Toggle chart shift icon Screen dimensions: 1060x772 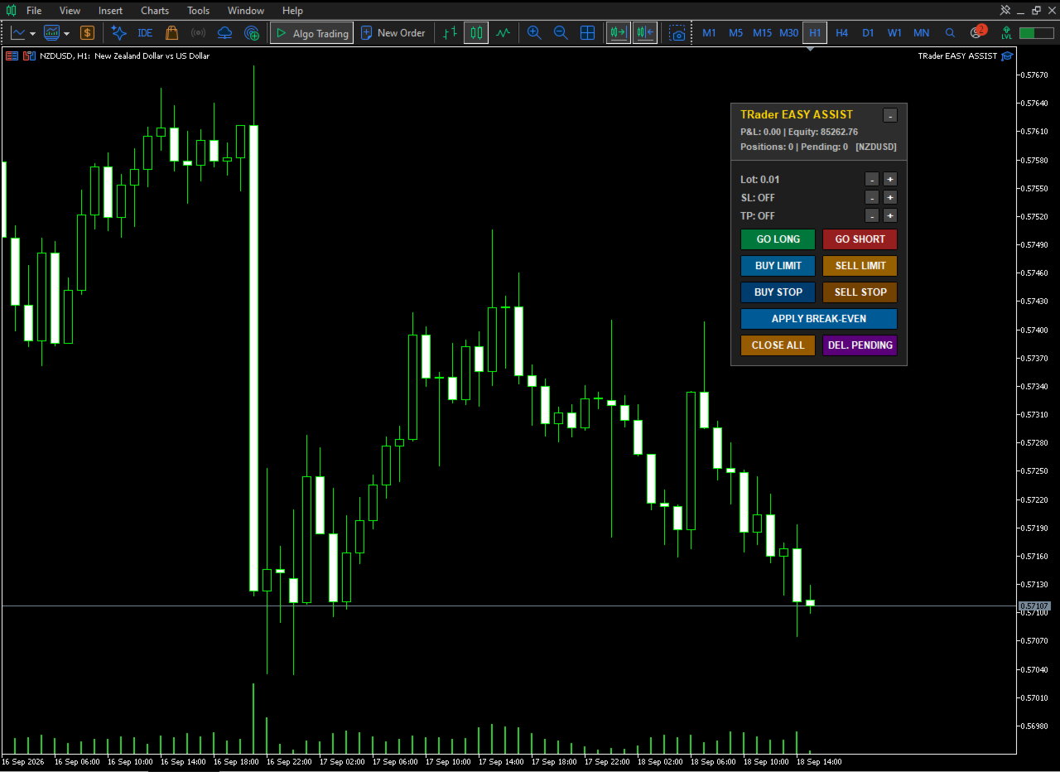644,33
